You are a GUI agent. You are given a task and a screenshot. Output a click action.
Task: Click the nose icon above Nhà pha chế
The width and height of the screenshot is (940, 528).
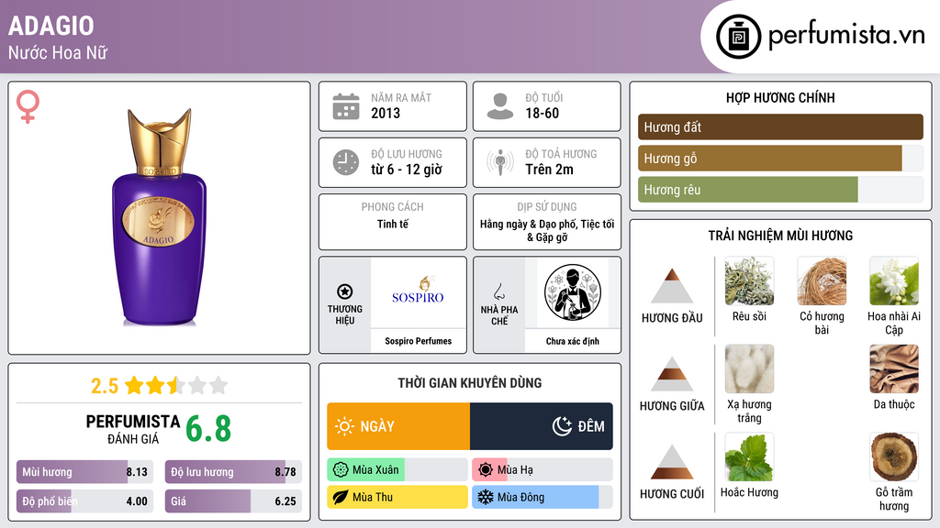[498, 291]
